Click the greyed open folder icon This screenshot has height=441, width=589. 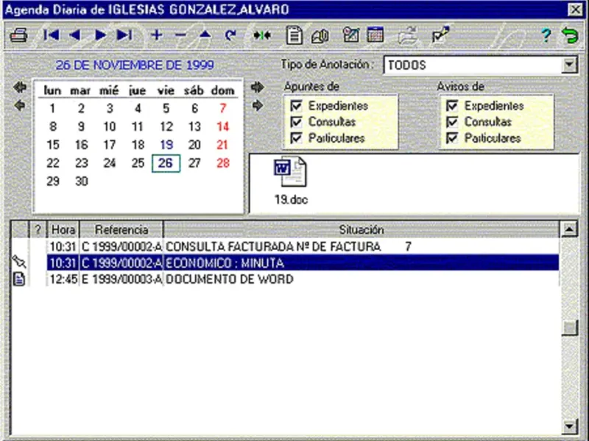coord(408,35)
